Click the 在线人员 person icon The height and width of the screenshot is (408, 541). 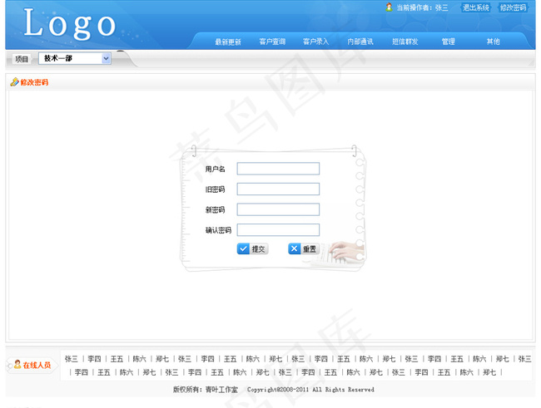coord(17,364)
